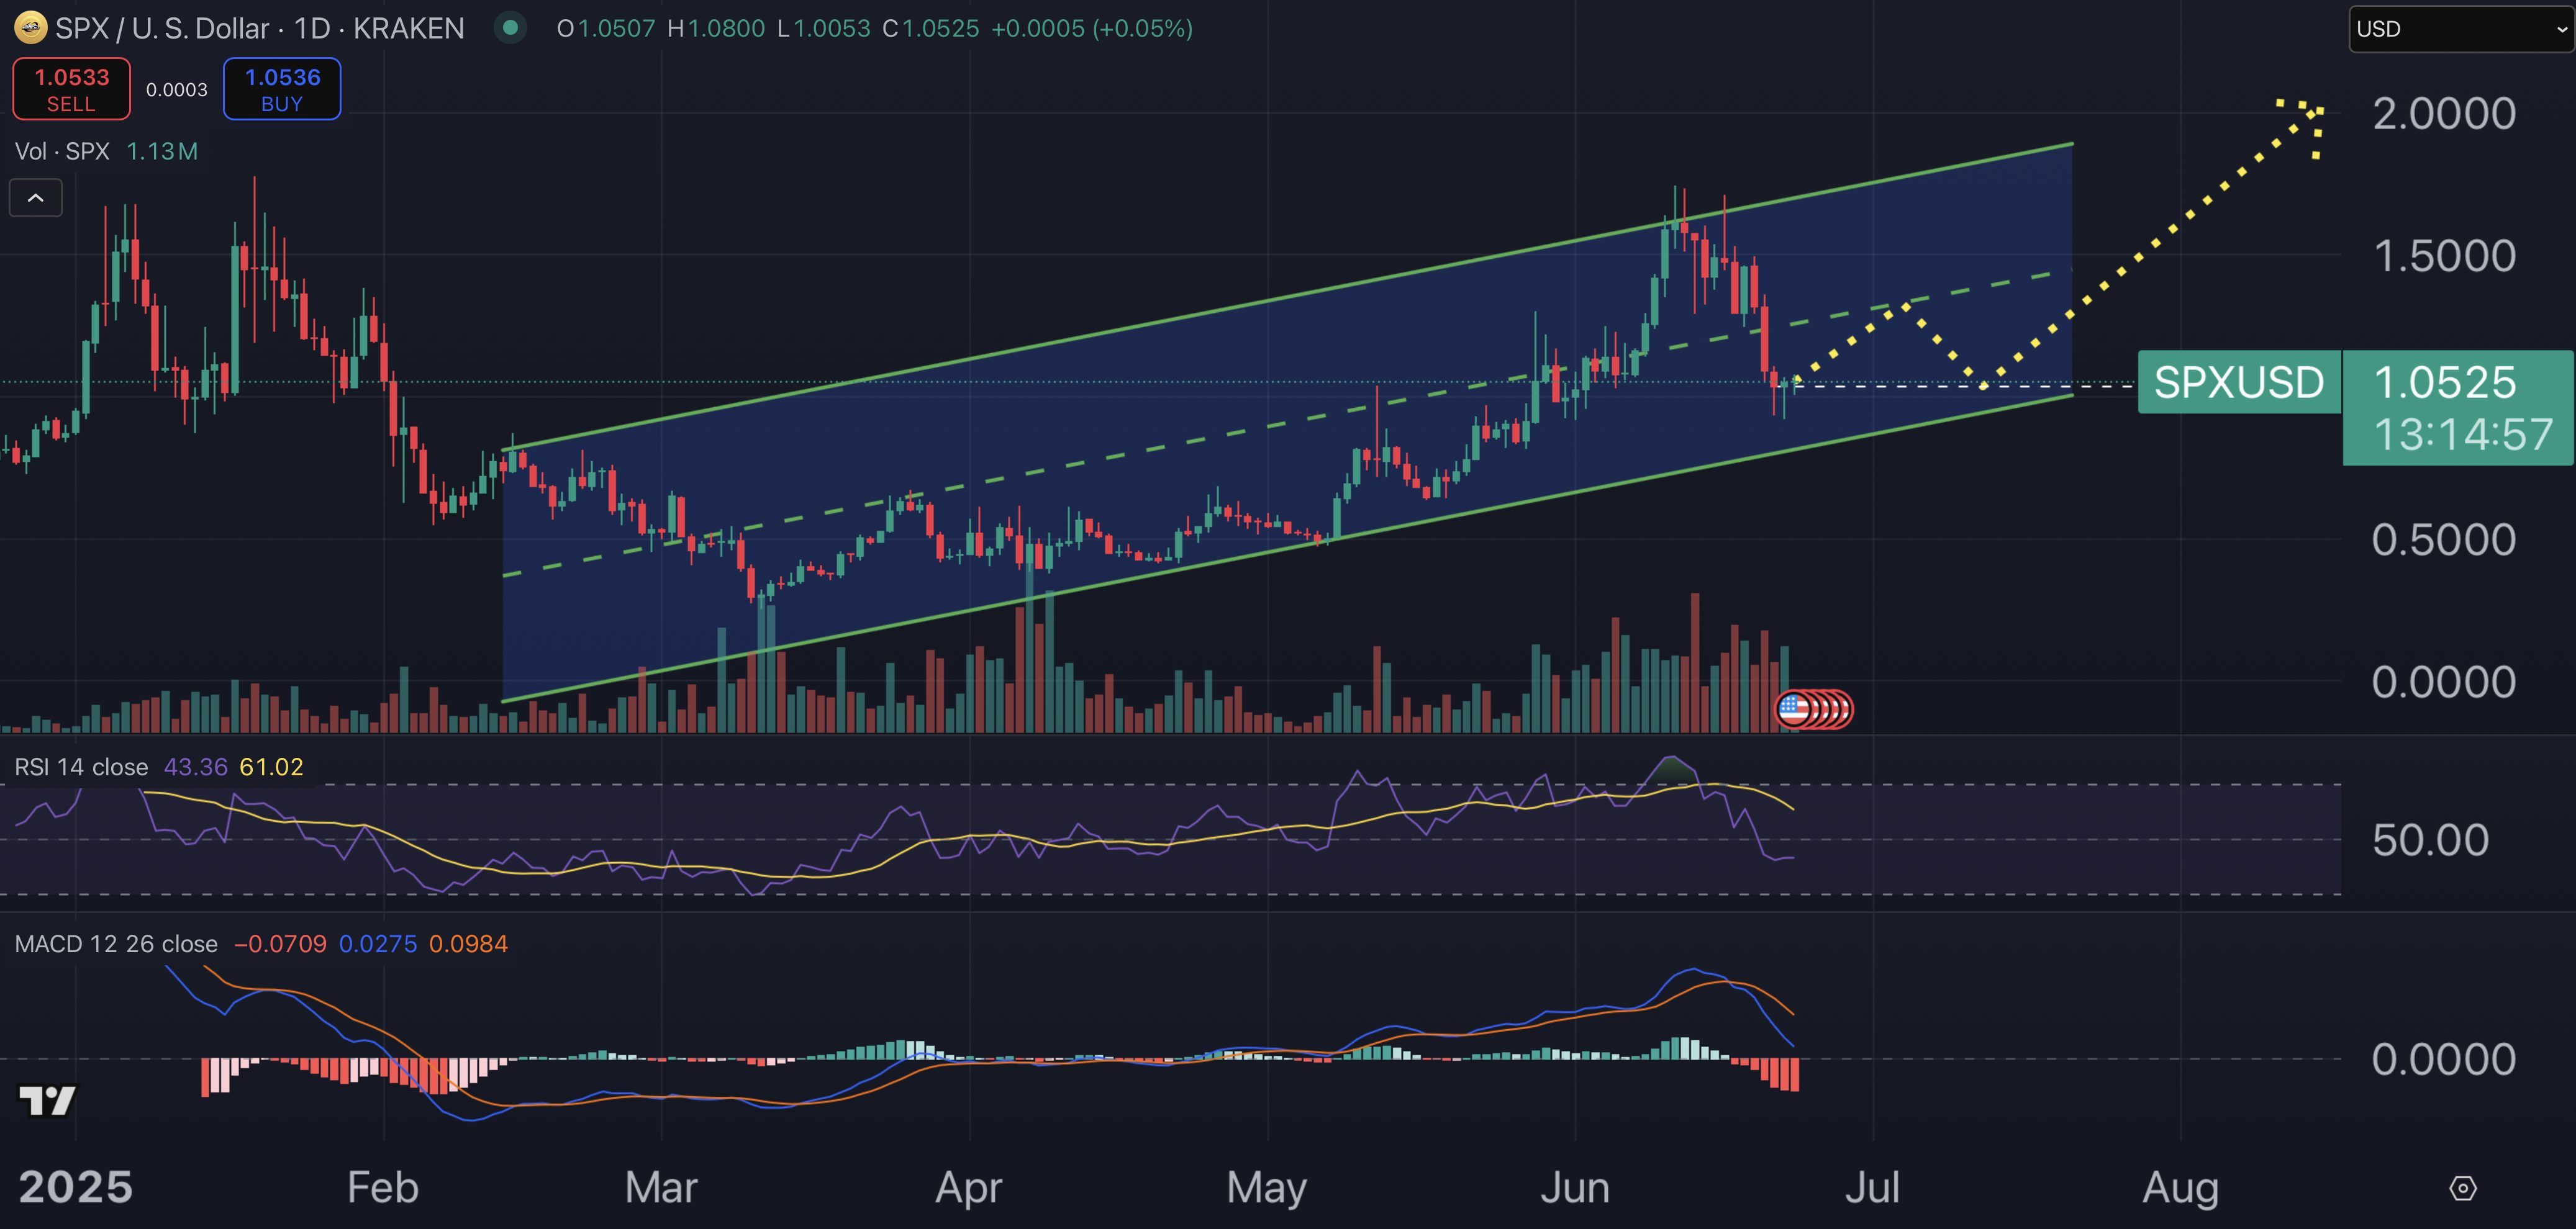Click the green market status dot
This screenshot has height=1229, width=2576.
[510, 28]
